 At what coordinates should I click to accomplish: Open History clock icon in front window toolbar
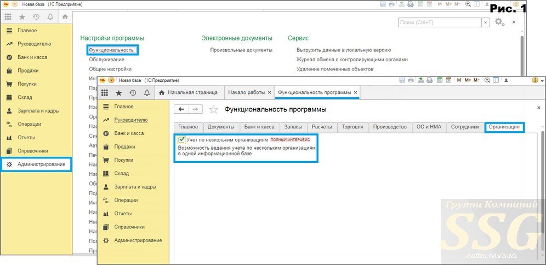coord(133,92)
